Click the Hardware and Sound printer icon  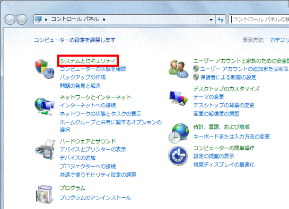(45, 150)
